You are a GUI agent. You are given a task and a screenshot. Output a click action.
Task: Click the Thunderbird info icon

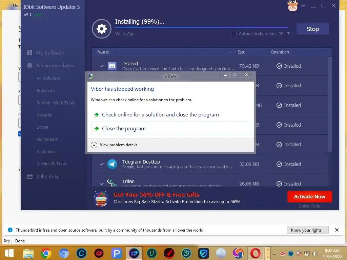click(10, 230)
